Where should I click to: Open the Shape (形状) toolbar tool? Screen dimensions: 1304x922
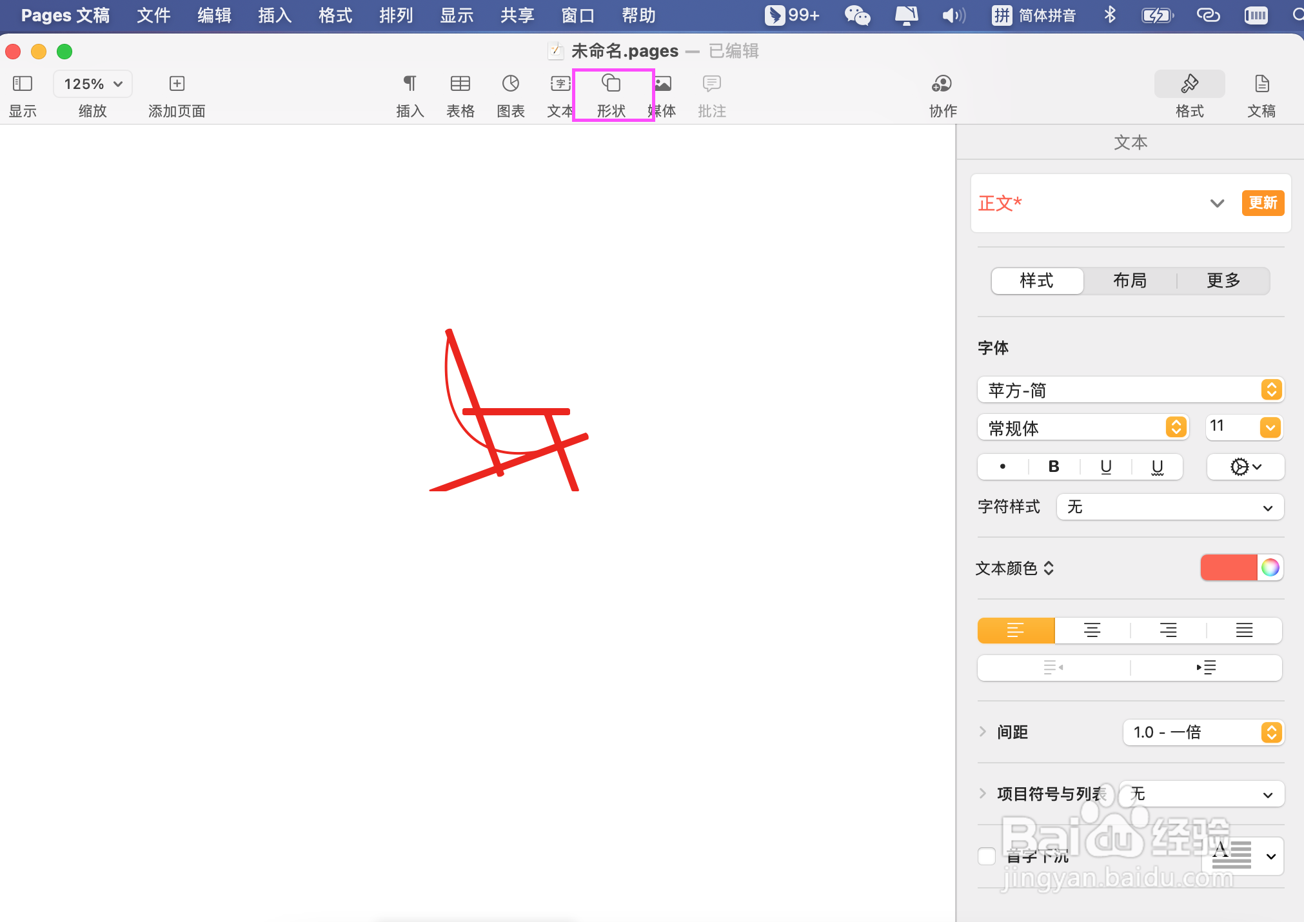[x=611, y=84]
